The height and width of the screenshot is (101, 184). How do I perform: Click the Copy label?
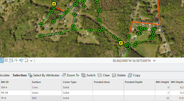137,76
